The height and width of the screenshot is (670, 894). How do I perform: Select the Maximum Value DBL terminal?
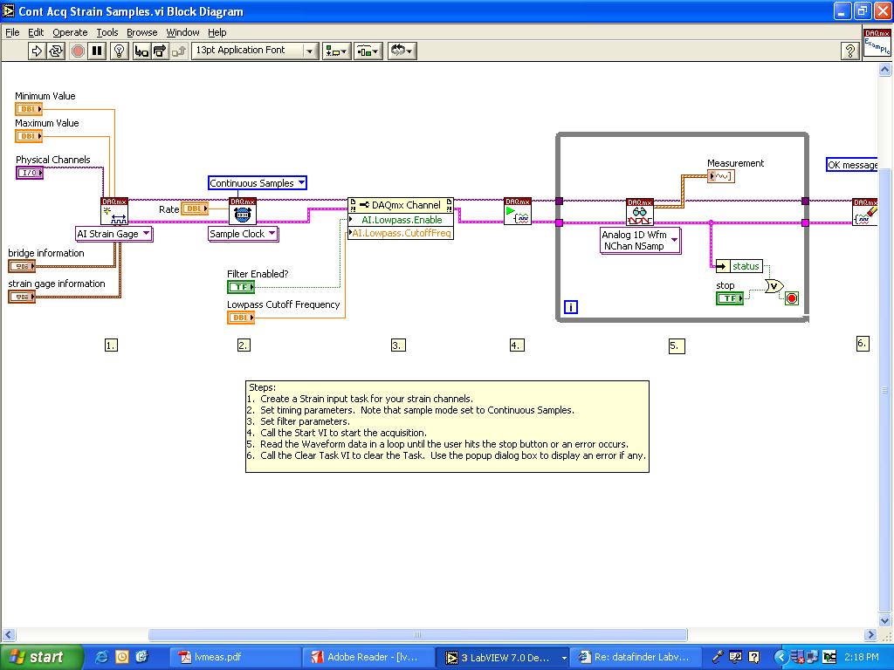(29, 135)
